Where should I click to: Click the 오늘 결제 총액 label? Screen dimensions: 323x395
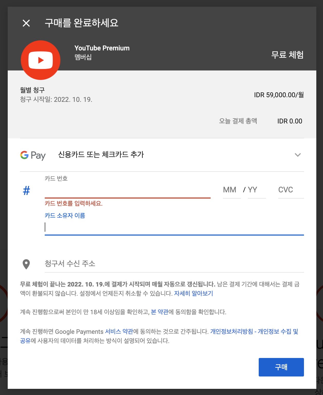238,121
